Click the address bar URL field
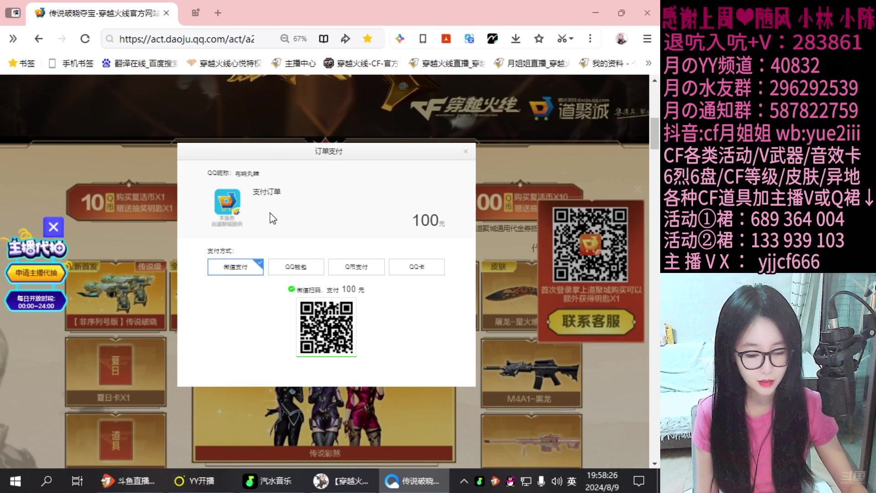 pyautogui.click(x=187, y=39)
